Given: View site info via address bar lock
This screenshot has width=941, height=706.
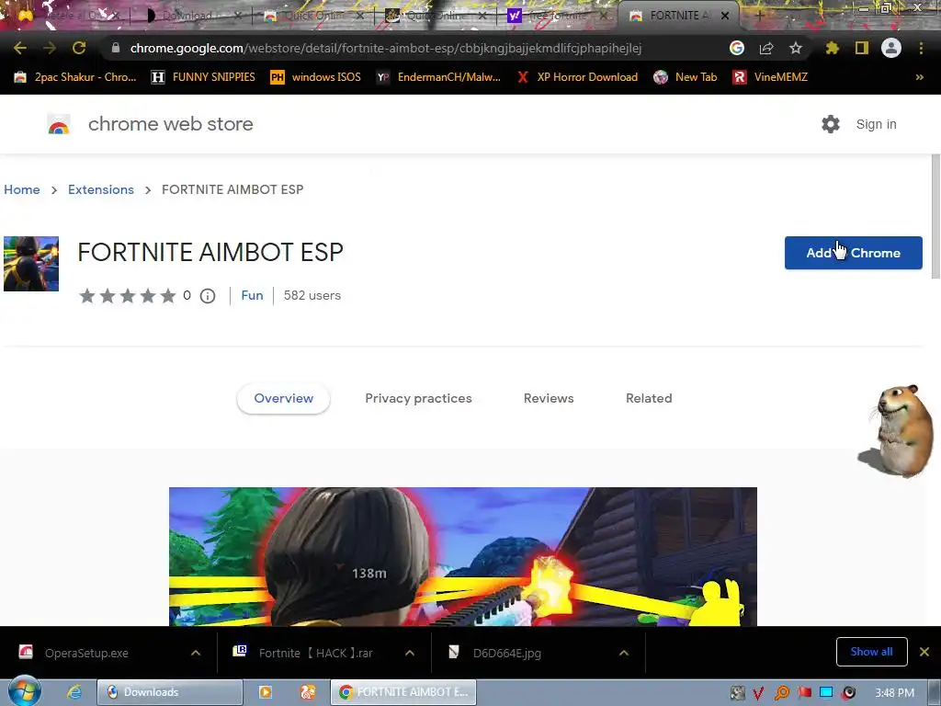Looking at the screenshot, I should point(116,48).
